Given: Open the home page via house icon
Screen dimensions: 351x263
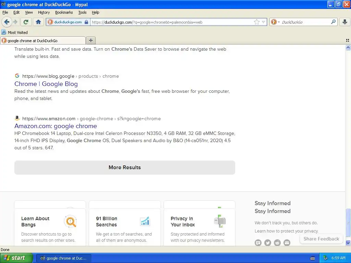Looking at the screenshot, I should coord(38,22).
